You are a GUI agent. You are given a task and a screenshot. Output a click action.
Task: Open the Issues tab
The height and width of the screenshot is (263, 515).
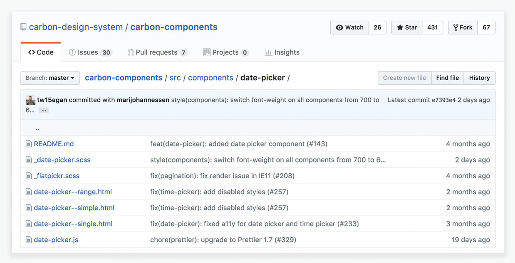pyautogui.click(x=90, y=52)
